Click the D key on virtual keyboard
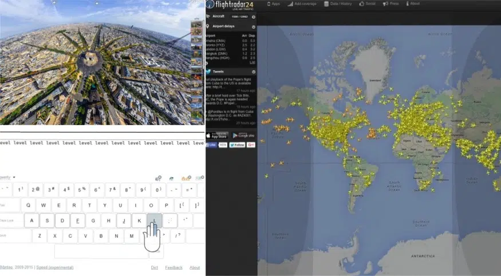The image size is (501, 276). (x=62, y=221)
